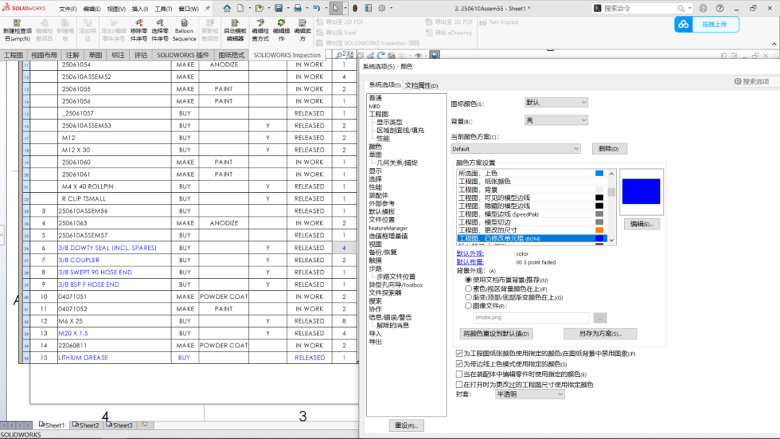Click the 将颜色重设到默认值 button
The height and width of the screenshot is (439, 780).
(x=495, y=334)
